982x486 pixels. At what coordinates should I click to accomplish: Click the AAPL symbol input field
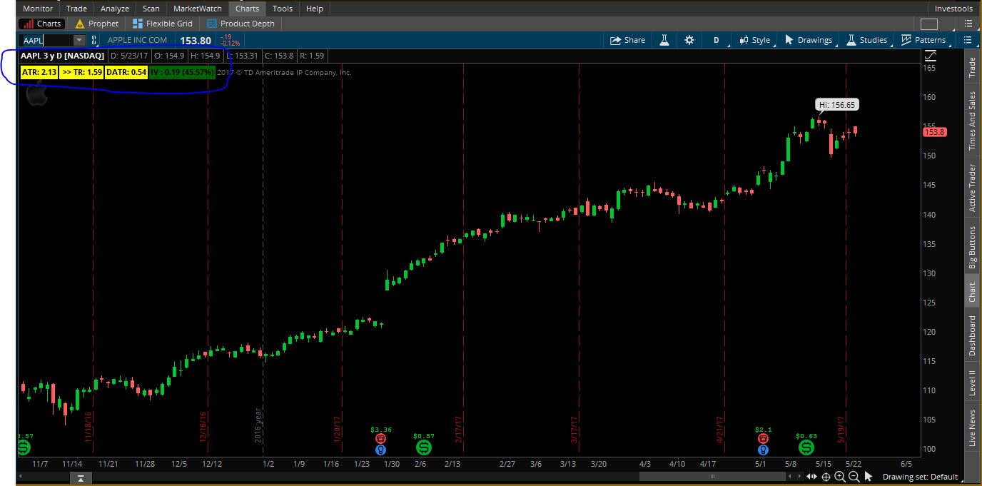point(46,41)
